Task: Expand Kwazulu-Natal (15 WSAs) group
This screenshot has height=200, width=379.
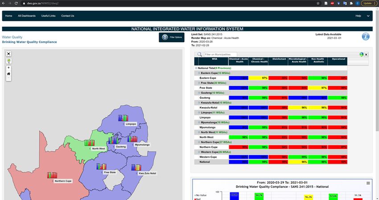Action: pos(199,103)
